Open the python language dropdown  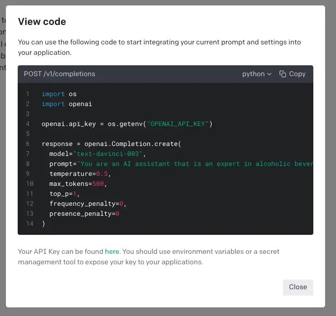point(257,74)
